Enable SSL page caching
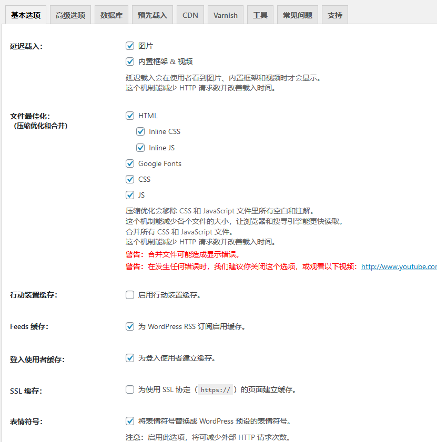This screenshot has height=442, width=437. pos(130,389)
